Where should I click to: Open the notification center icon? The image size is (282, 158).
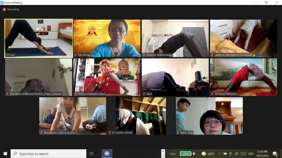pos(275,153)
